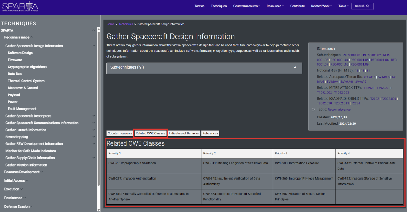The image size is (407, 212).
Task: Click threat ID SV-AV-5 link
Action: tap(361, 82)
